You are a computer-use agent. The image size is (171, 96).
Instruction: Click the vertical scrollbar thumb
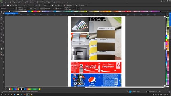[165, 46]
